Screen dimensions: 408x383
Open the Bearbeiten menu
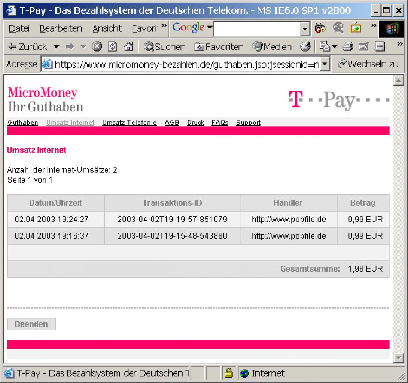click(61, 28)
